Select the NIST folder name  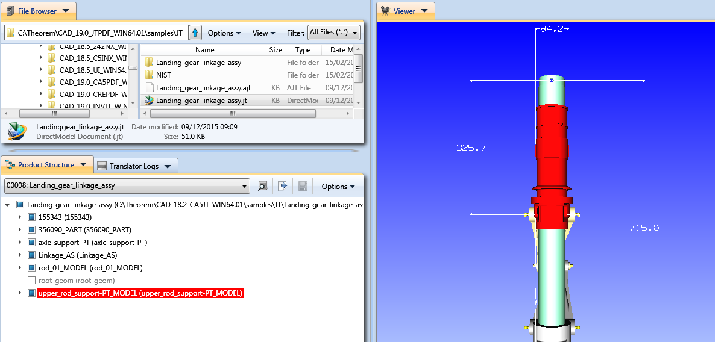point(164,75)
